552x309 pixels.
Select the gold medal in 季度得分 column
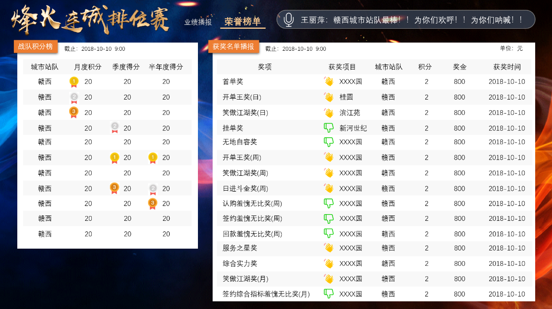[114, 158]
